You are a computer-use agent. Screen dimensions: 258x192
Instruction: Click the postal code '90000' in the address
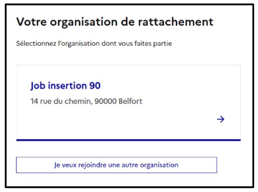tap(105, 101)
